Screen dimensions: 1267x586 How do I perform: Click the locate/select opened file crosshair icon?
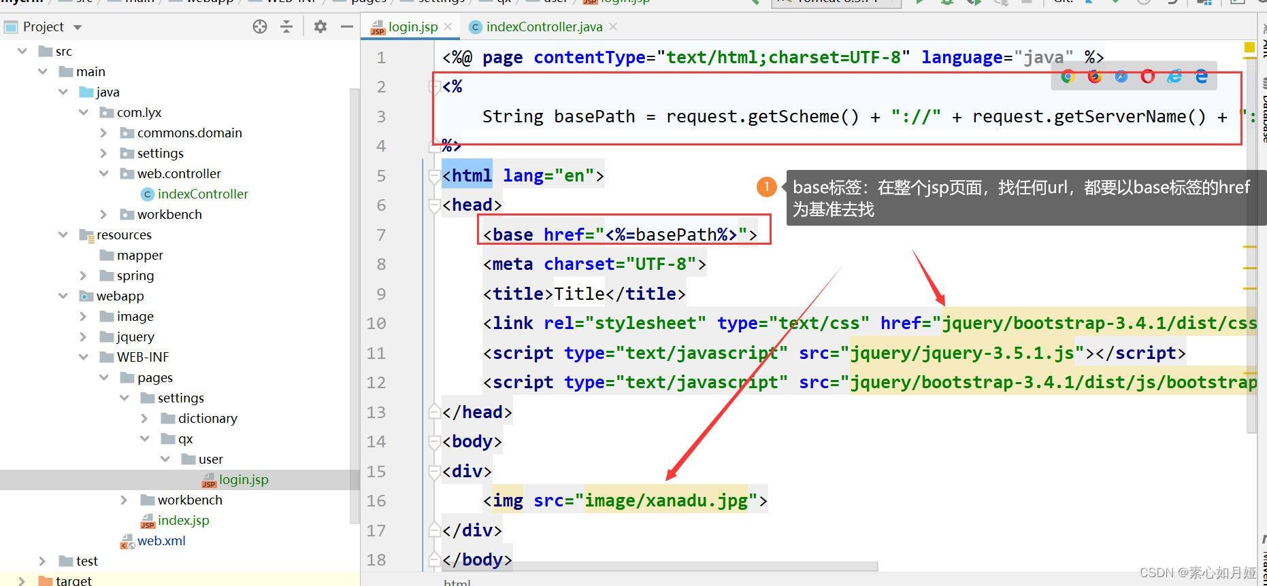tap(260, 27)
